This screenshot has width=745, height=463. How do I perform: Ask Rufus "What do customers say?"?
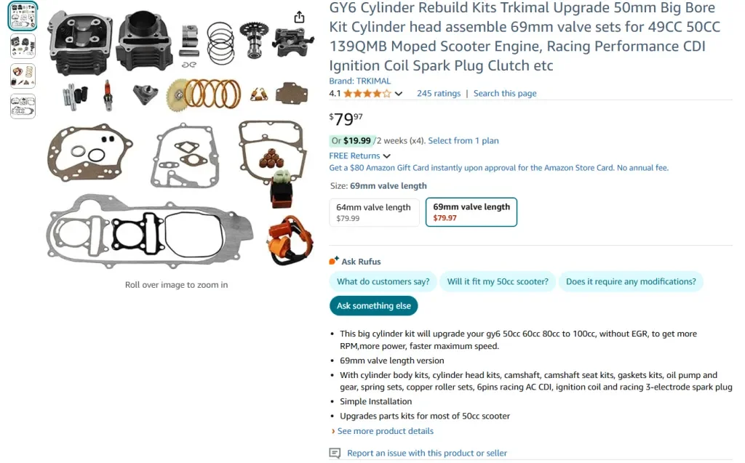tap(383, 281)
